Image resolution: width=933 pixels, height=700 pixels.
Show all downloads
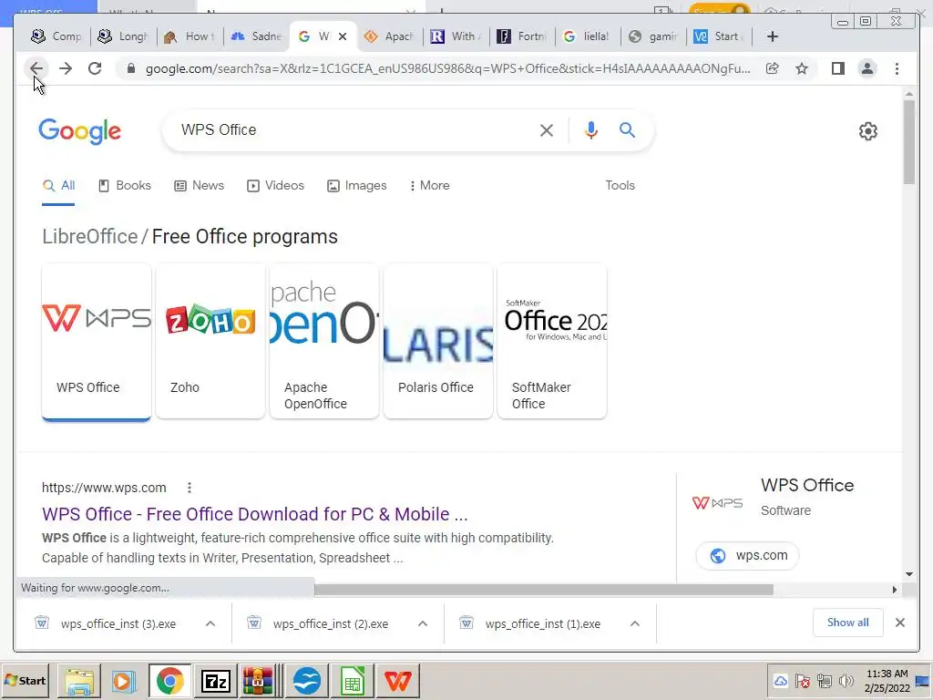pos(848,622)
